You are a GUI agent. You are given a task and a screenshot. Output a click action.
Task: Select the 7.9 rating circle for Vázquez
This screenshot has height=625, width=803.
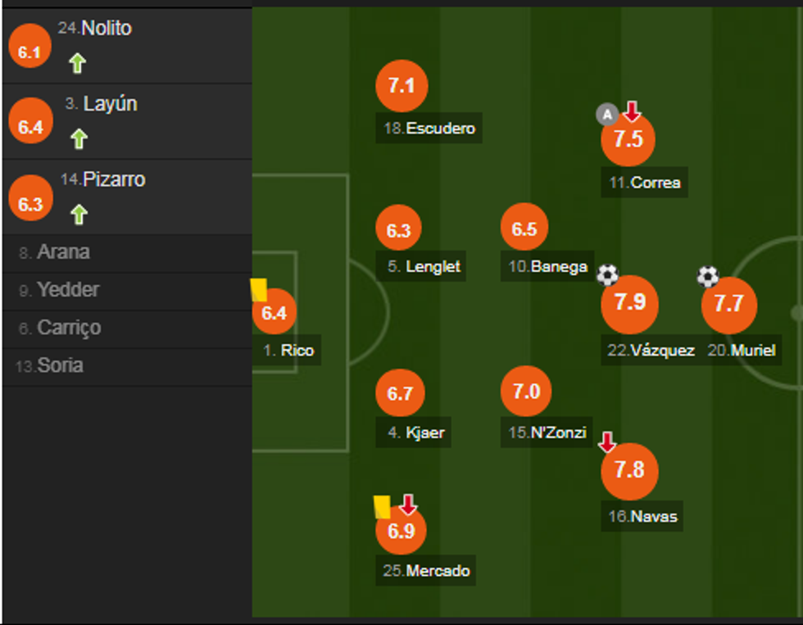[629, 302]
